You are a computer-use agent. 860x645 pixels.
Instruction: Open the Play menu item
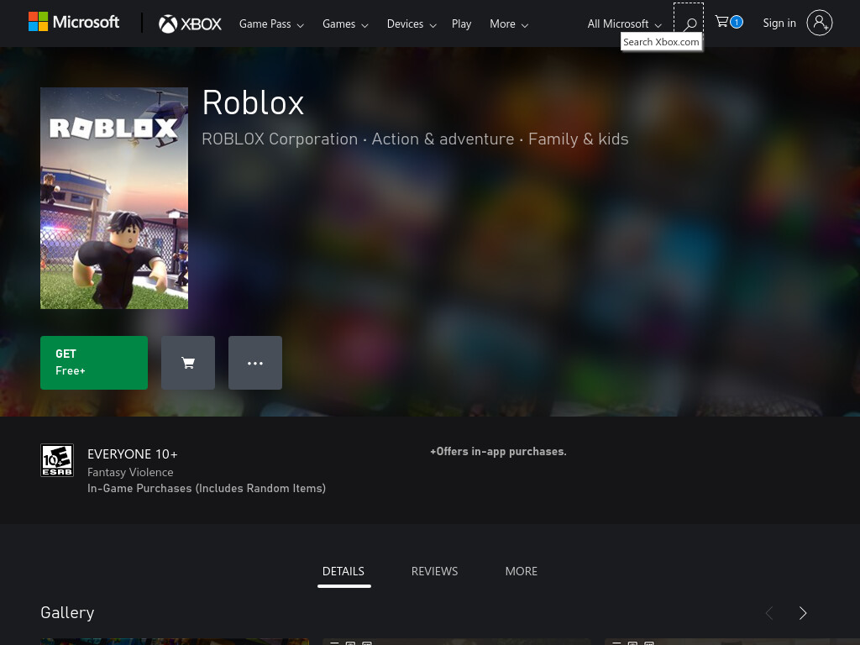461,24
